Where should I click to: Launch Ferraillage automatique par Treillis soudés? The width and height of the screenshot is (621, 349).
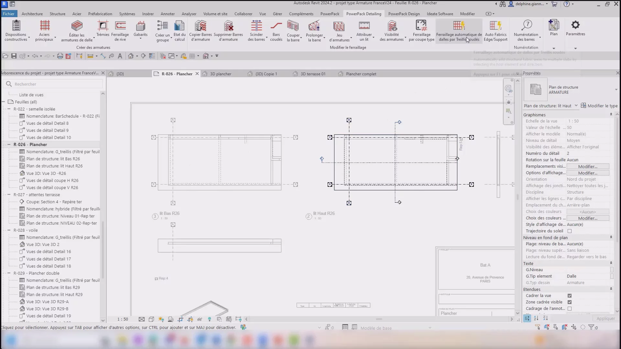[459, 31]
